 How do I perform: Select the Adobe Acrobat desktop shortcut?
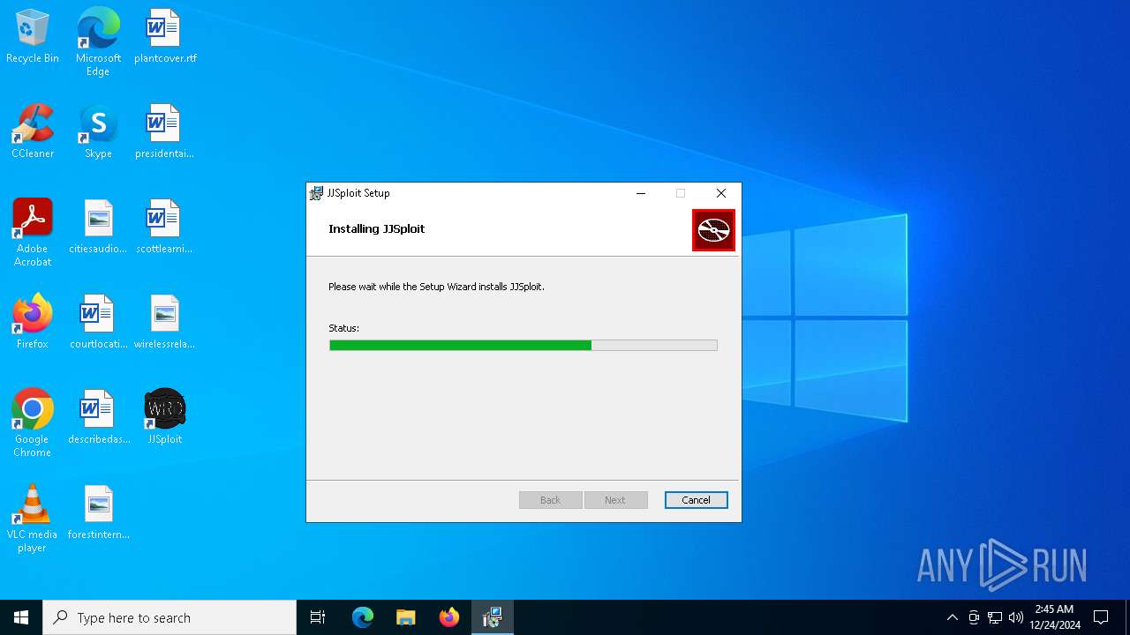(33, 233)
